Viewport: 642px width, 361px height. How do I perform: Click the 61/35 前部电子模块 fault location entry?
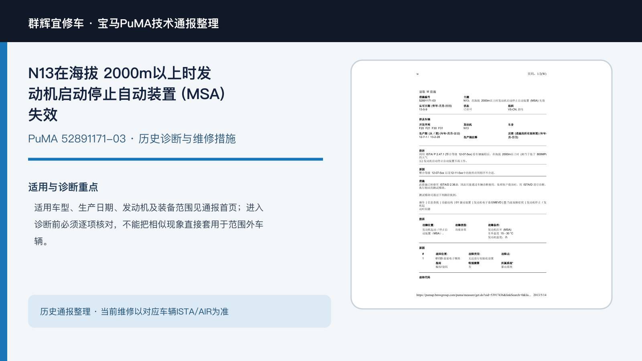click(448, 258)
